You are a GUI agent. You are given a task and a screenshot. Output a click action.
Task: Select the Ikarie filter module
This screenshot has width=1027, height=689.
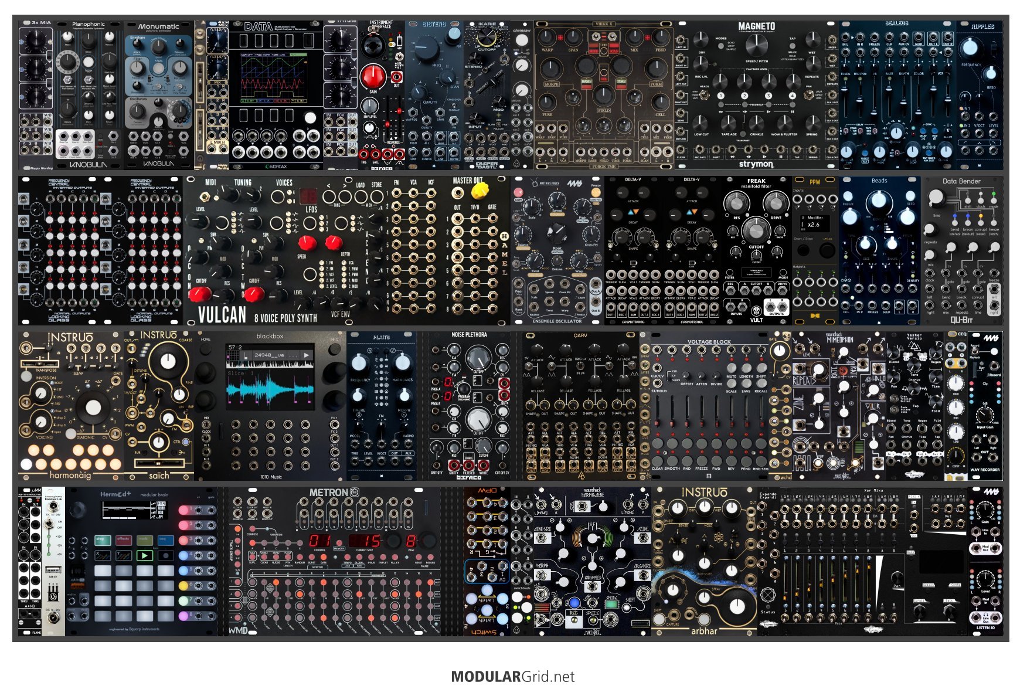point(487,95)
